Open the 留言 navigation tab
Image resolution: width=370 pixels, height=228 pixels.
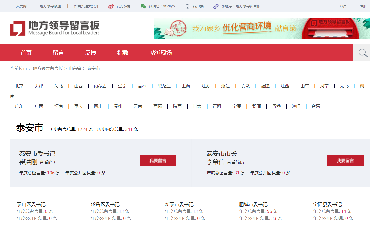(x=58, y=53)
